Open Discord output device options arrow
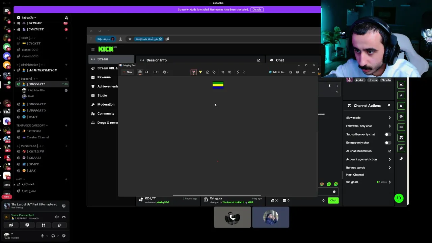 click(58, 236)
